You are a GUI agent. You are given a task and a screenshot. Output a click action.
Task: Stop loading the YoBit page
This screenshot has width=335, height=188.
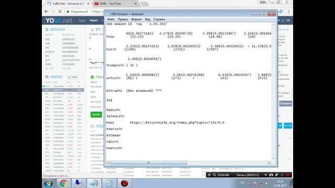click(60, 11)
